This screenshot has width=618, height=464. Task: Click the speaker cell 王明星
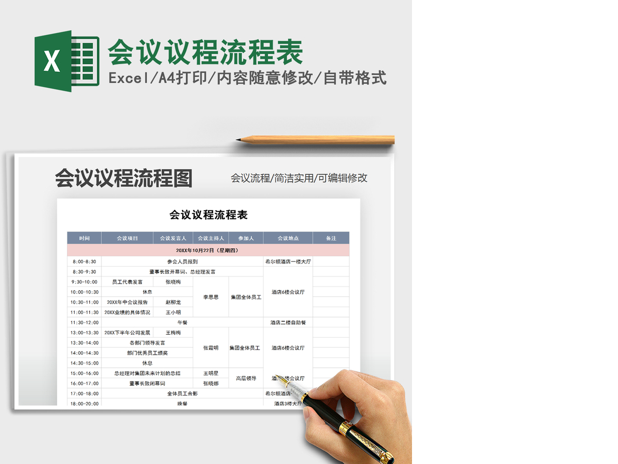point(211,373)
